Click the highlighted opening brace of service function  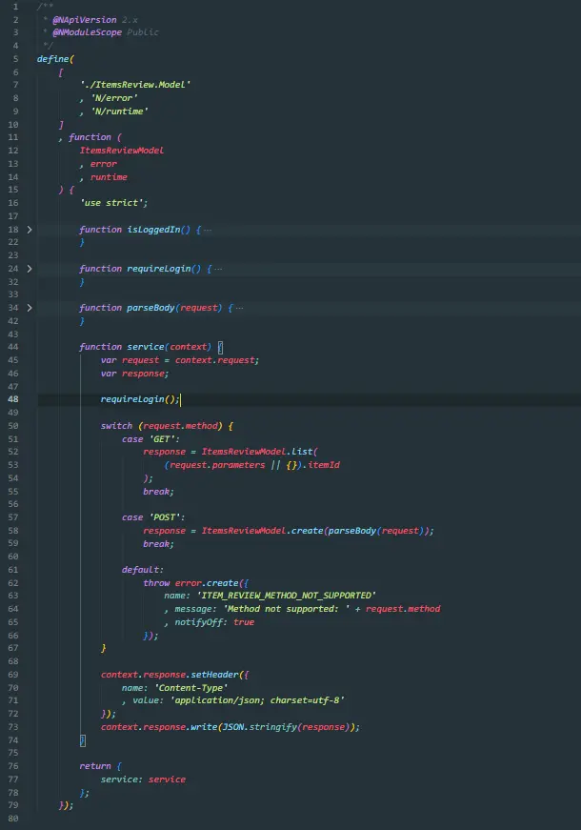click(x=220, y=347)
